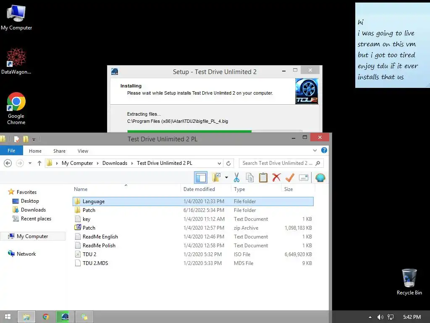Click the Google Chrome desktop shortcut
Viewport: 430px width, 323px height.
pos(16,109)
